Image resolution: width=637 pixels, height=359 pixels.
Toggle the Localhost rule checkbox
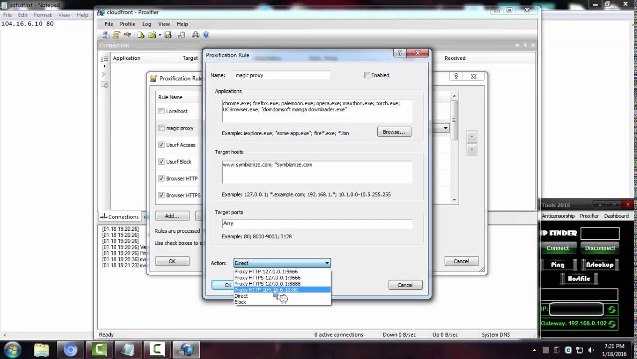tap(161, 111)
